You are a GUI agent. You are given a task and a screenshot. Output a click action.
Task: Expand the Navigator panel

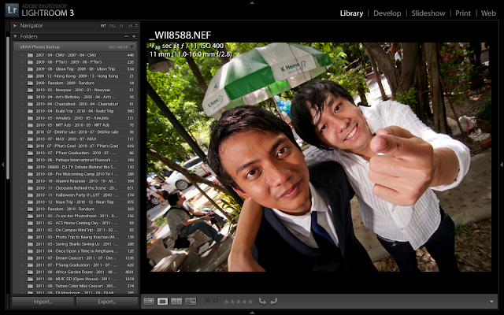pos(16,26)
